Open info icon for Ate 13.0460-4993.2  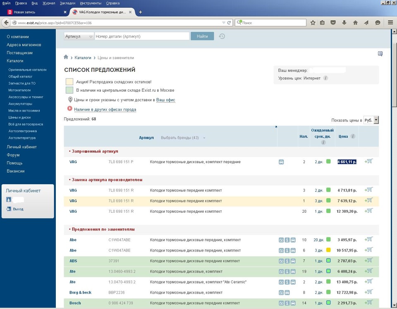(x=287, y=271)
